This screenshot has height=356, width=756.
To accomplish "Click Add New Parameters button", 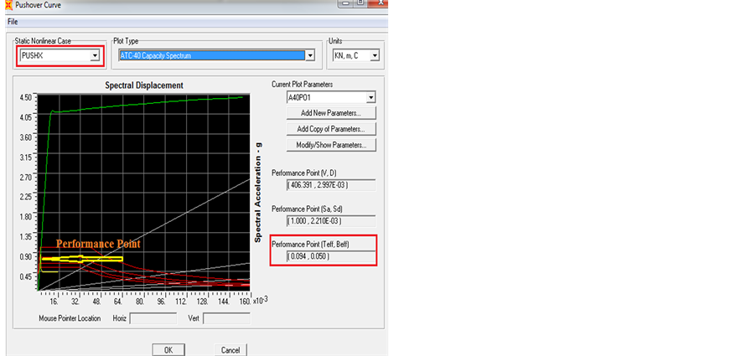I will [x=330, y=113].
